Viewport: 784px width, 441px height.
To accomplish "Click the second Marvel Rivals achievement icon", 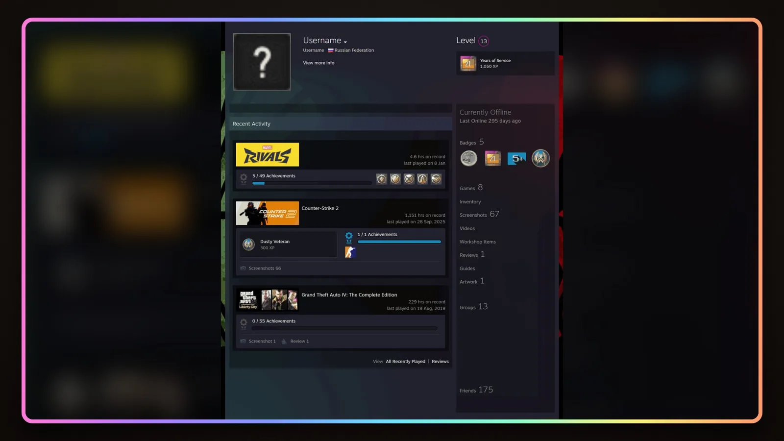I will (395, 179).
